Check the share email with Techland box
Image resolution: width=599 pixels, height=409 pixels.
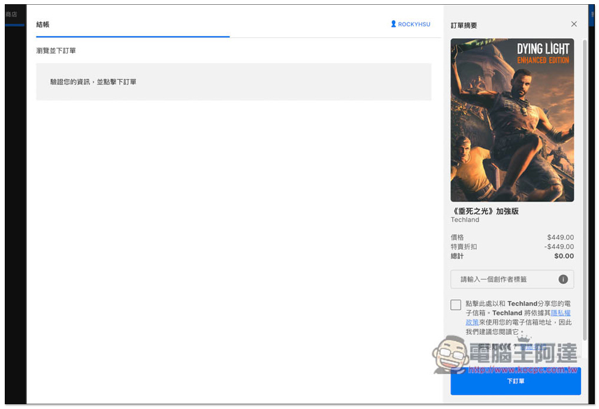[x=456, y=305]
